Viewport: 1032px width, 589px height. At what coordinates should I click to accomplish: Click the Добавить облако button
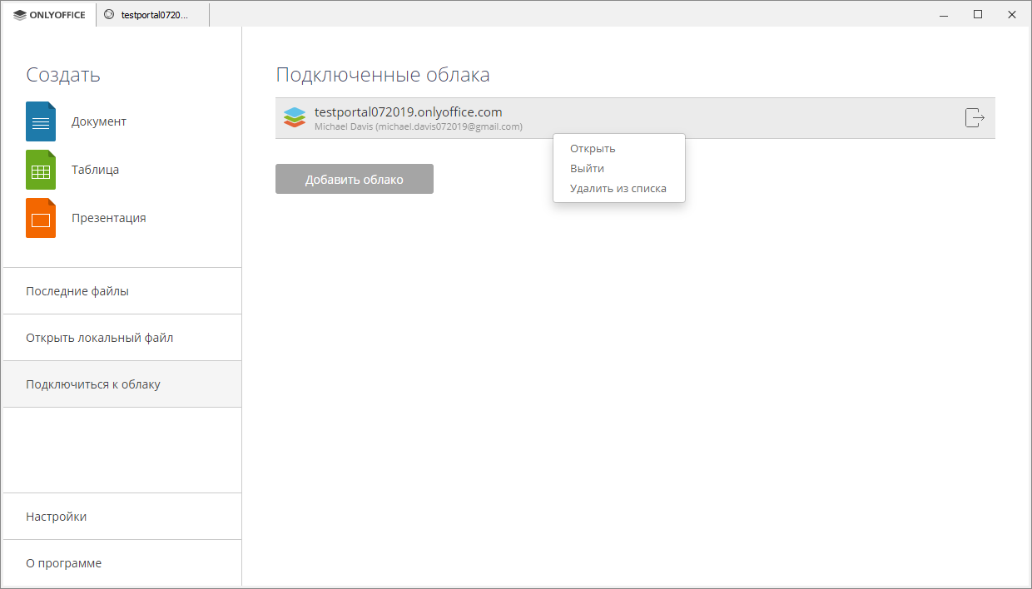pyautogui.click(x=355, y=179)
